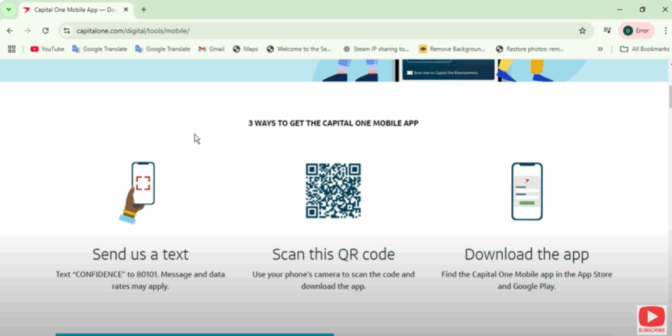Click the capitalone.com address bar URL
The height and width of the screenshot is (336, 672).
tap(133, 31)
